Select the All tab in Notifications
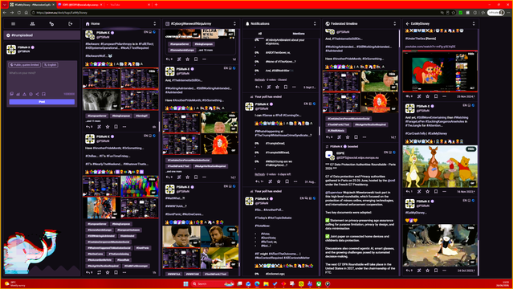This screenshot has height=289, width=513. pyautogui.click(x=260, y=34)
